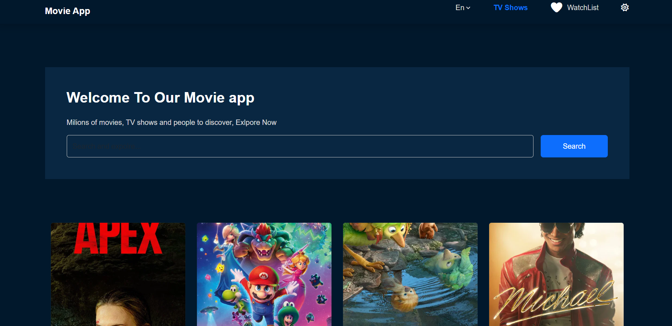Click the Movie App logo
The image size is (672, 326).
coord(67,11)
